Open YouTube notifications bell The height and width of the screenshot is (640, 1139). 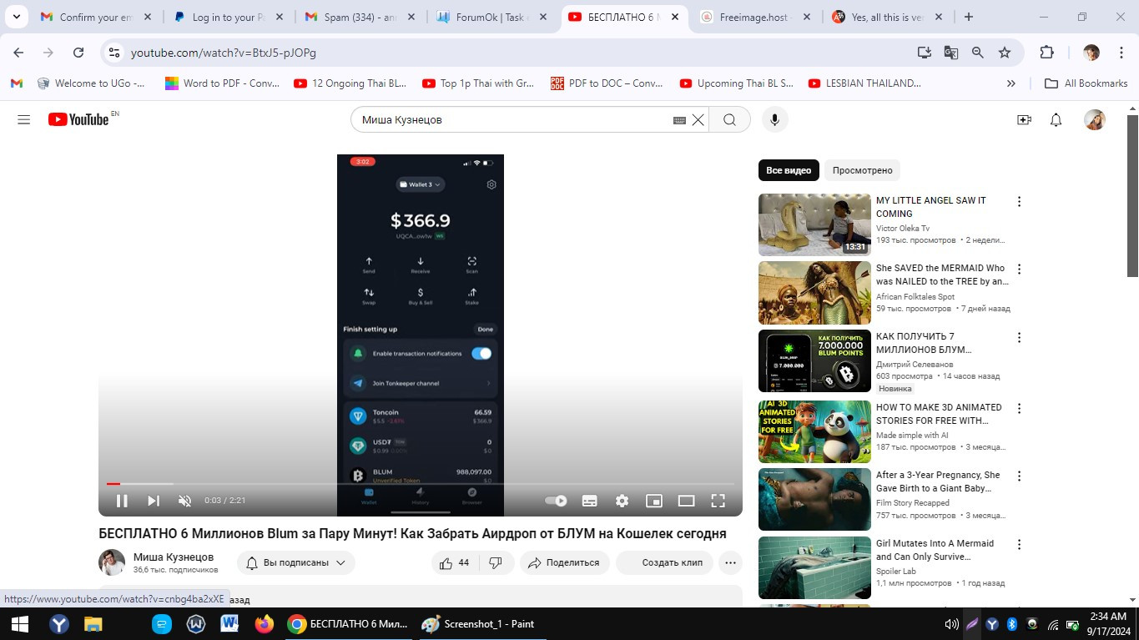pos(1056,119)
